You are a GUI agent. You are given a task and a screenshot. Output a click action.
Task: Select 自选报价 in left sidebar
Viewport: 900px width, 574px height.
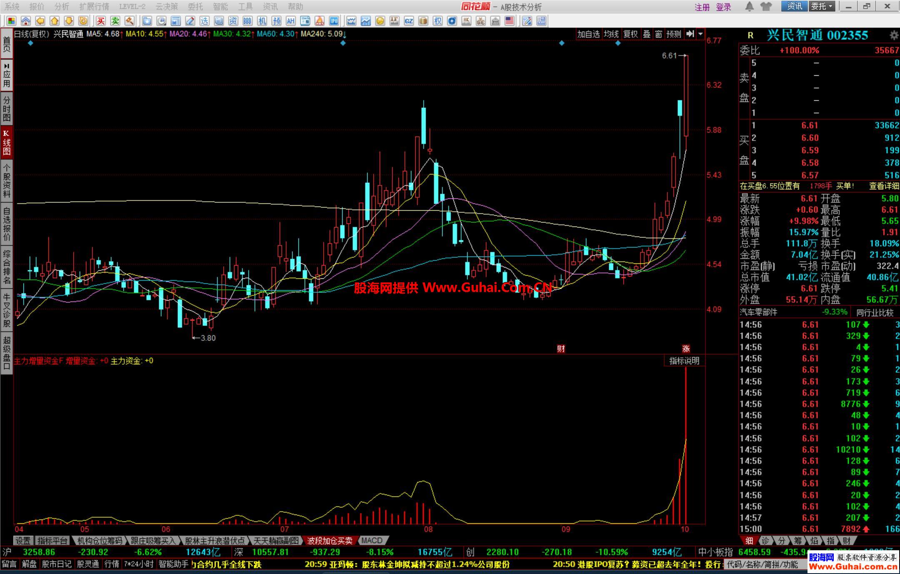click(x=7, y=224)
